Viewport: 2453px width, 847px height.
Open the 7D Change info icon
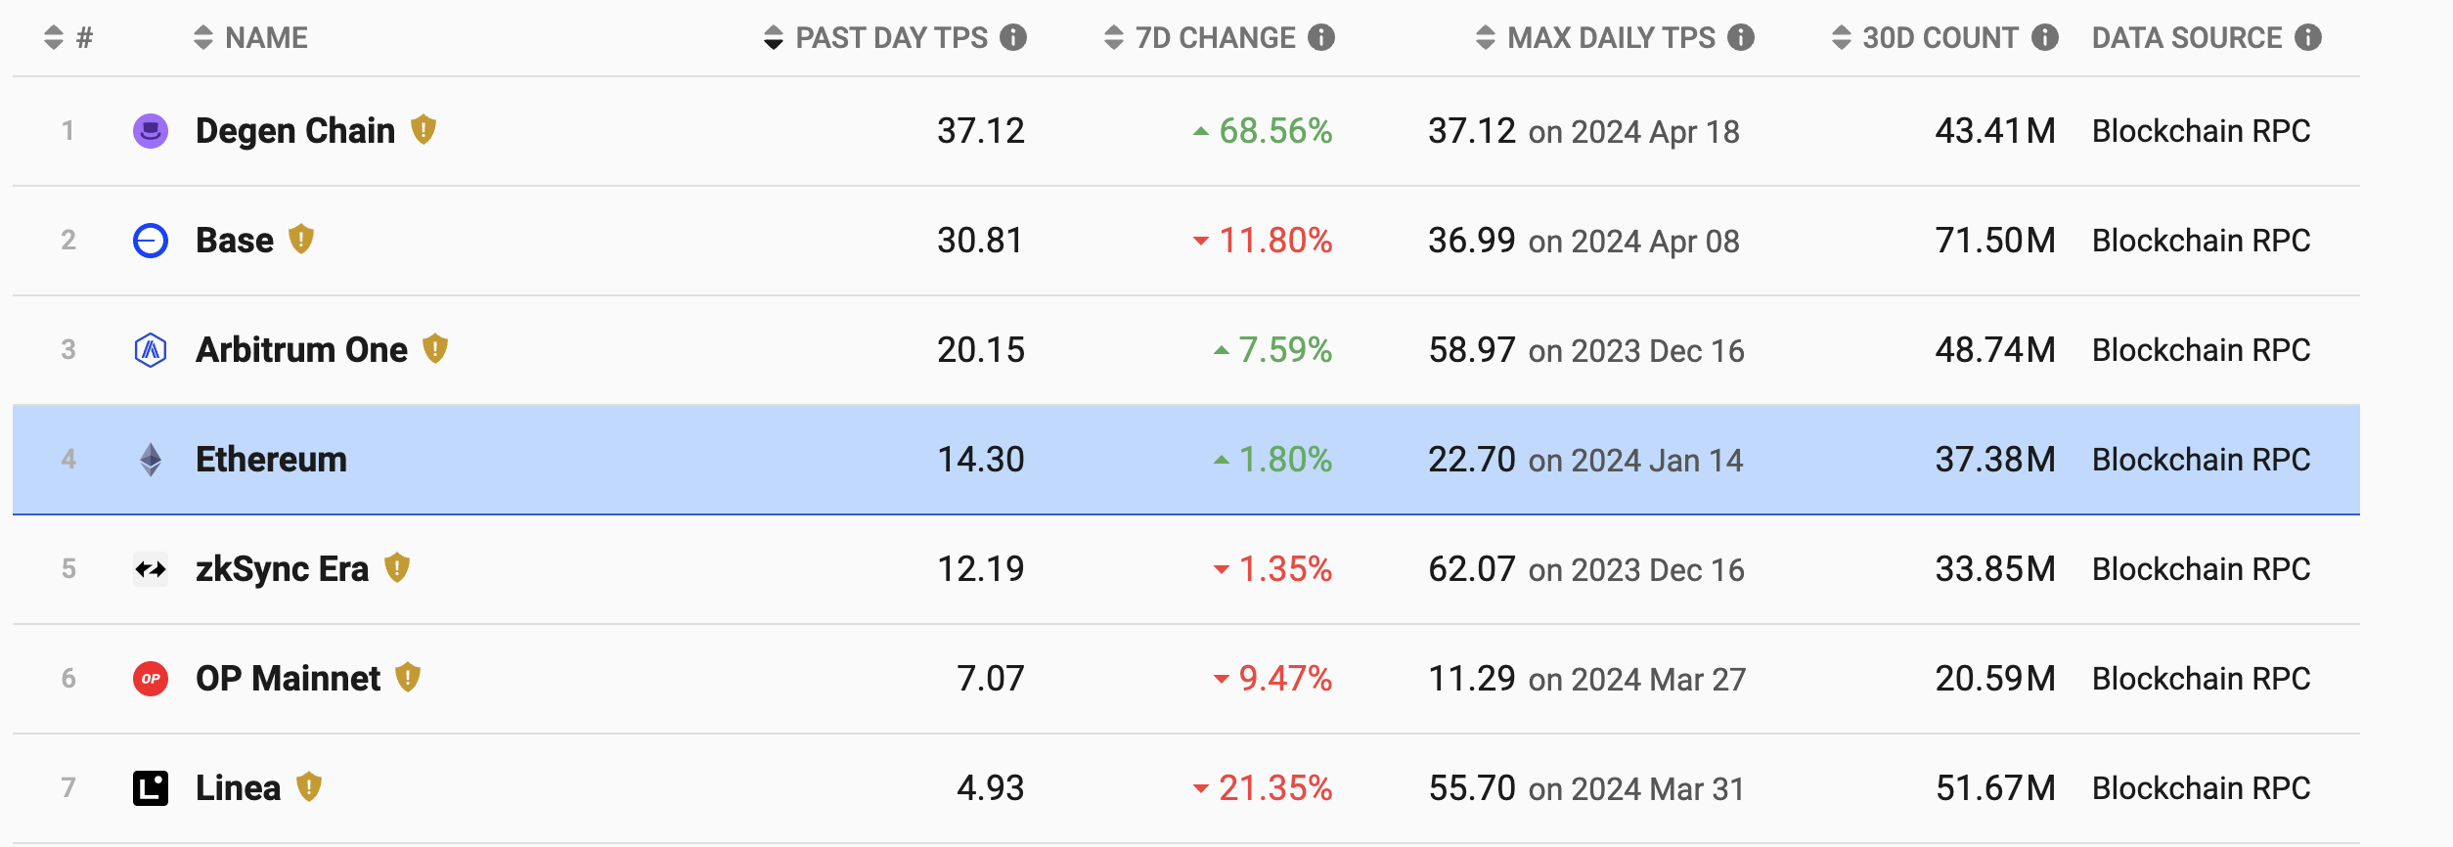tap(1321, 37)
